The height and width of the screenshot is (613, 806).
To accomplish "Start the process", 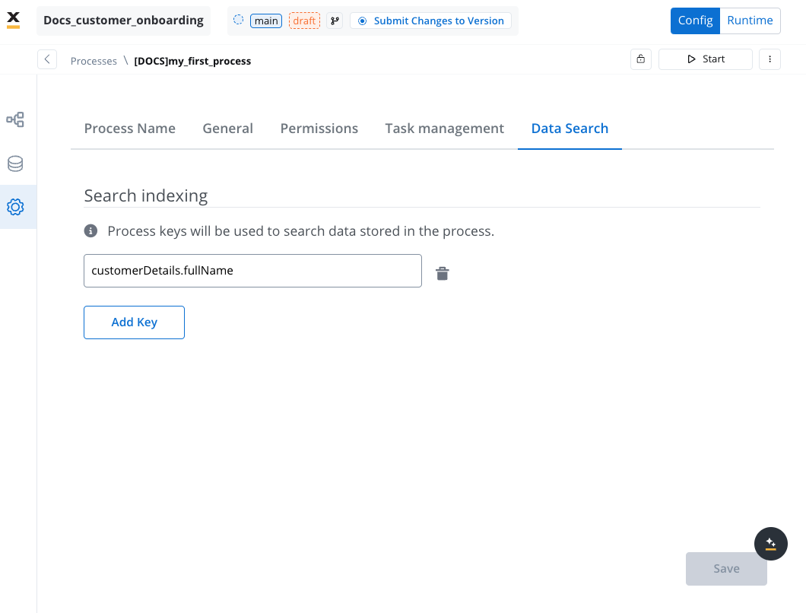I will tap(706, 59).
